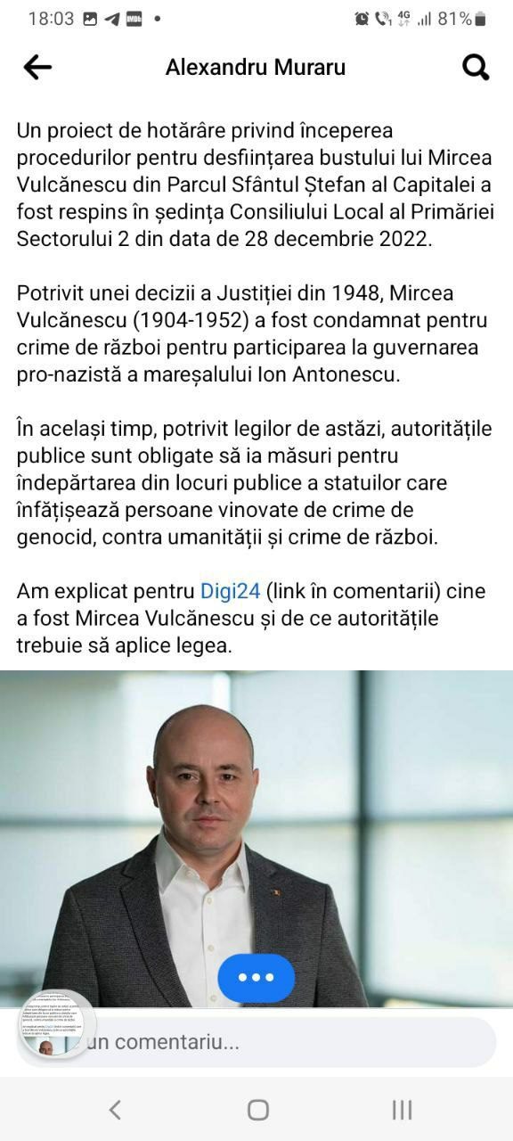Tap the IMDb notification icon in status bar
Image resolution: width=513 pixels, height=1141 pixels.
pyautogui.click(x=134, y=19)
